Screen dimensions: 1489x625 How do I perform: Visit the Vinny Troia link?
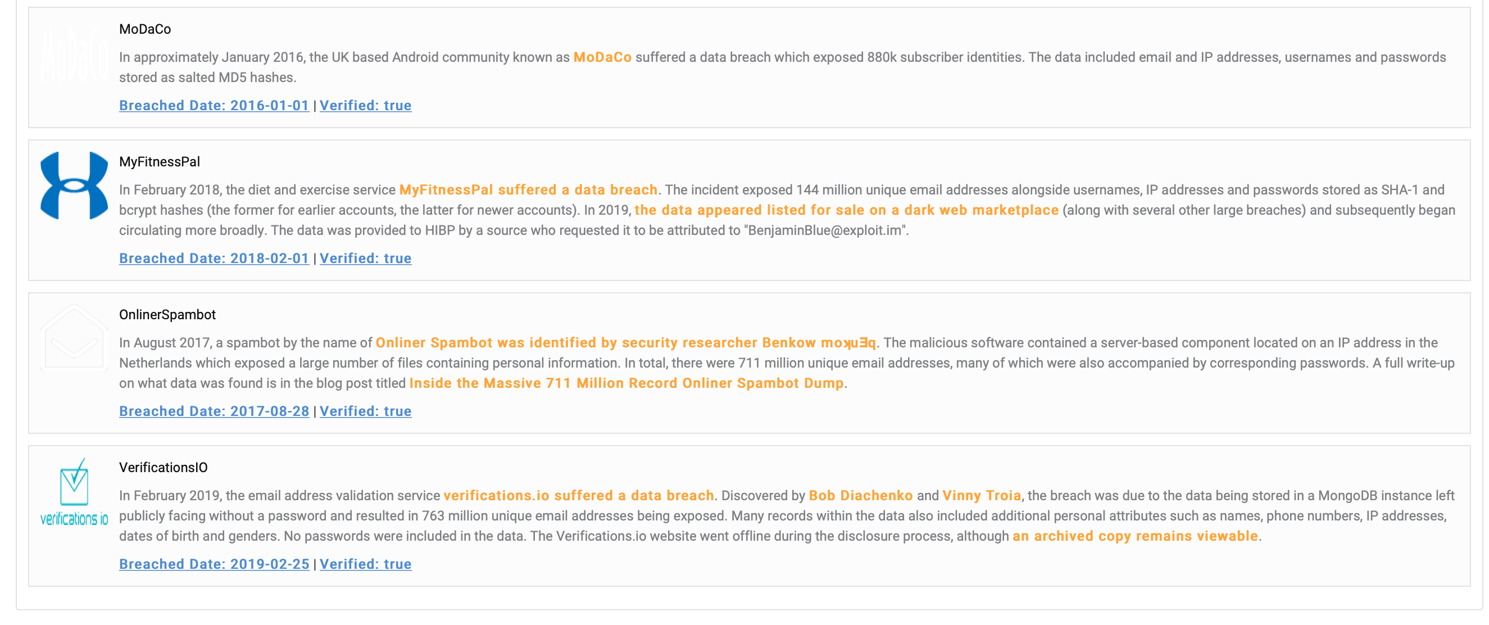coord(982,496)
